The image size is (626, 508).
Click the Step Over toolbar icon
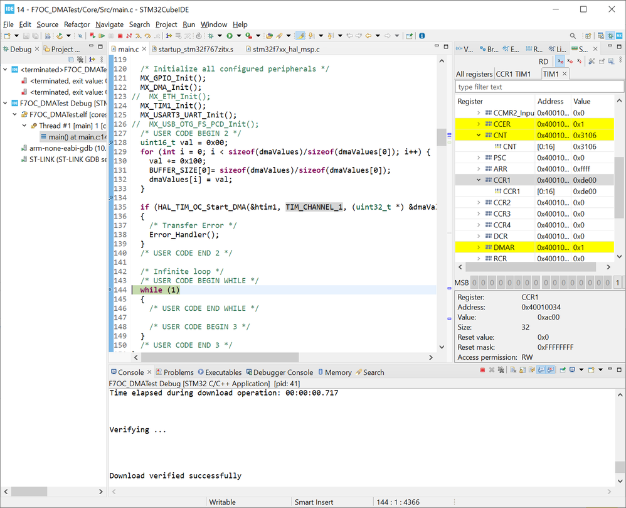[x=147, y=36]
